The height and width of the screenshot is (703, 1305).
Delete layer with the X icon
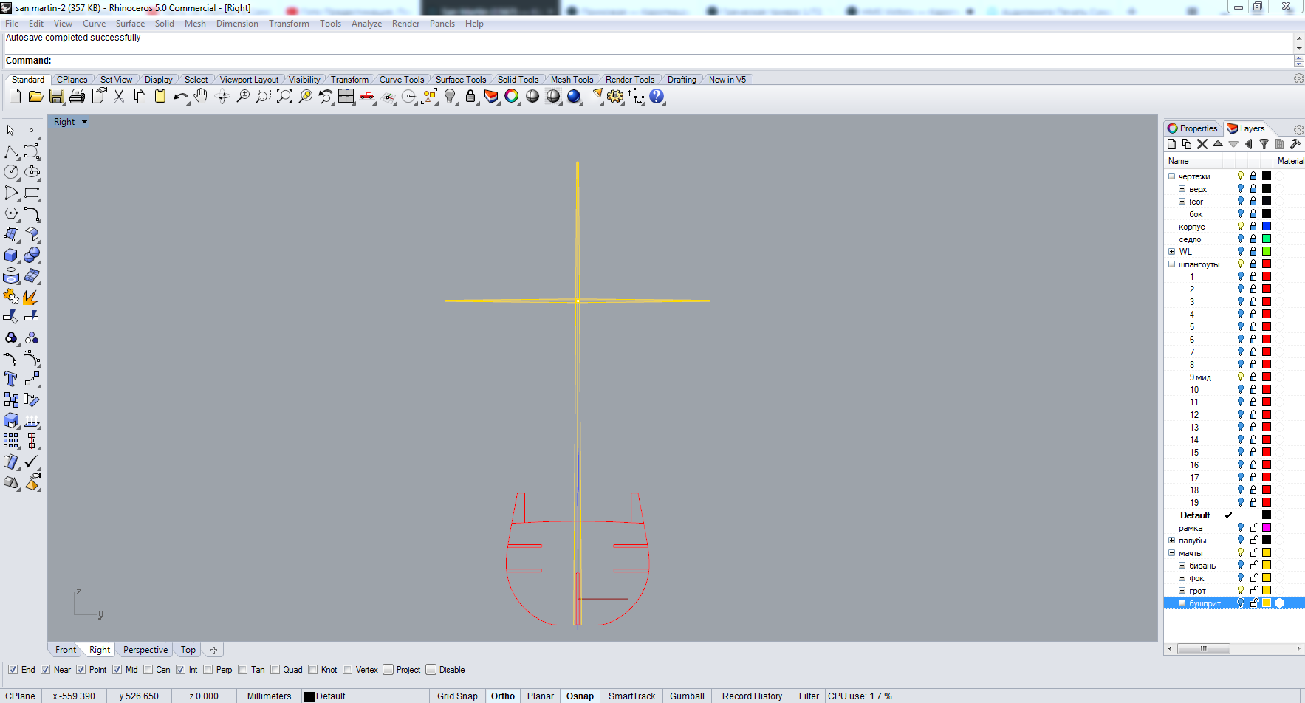[x=1202, y=145]
